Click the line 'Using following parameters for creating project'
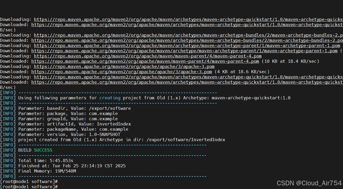Viewport: 343px width, 189px height. 145,98
